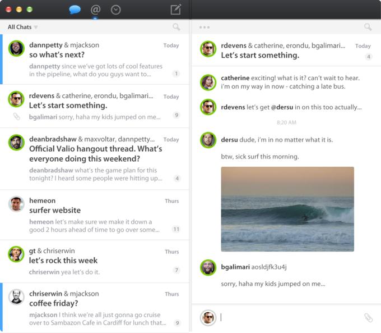Click the @dersu mention link
This screenshot has height=333, width=381.
(x=282, y=107)
